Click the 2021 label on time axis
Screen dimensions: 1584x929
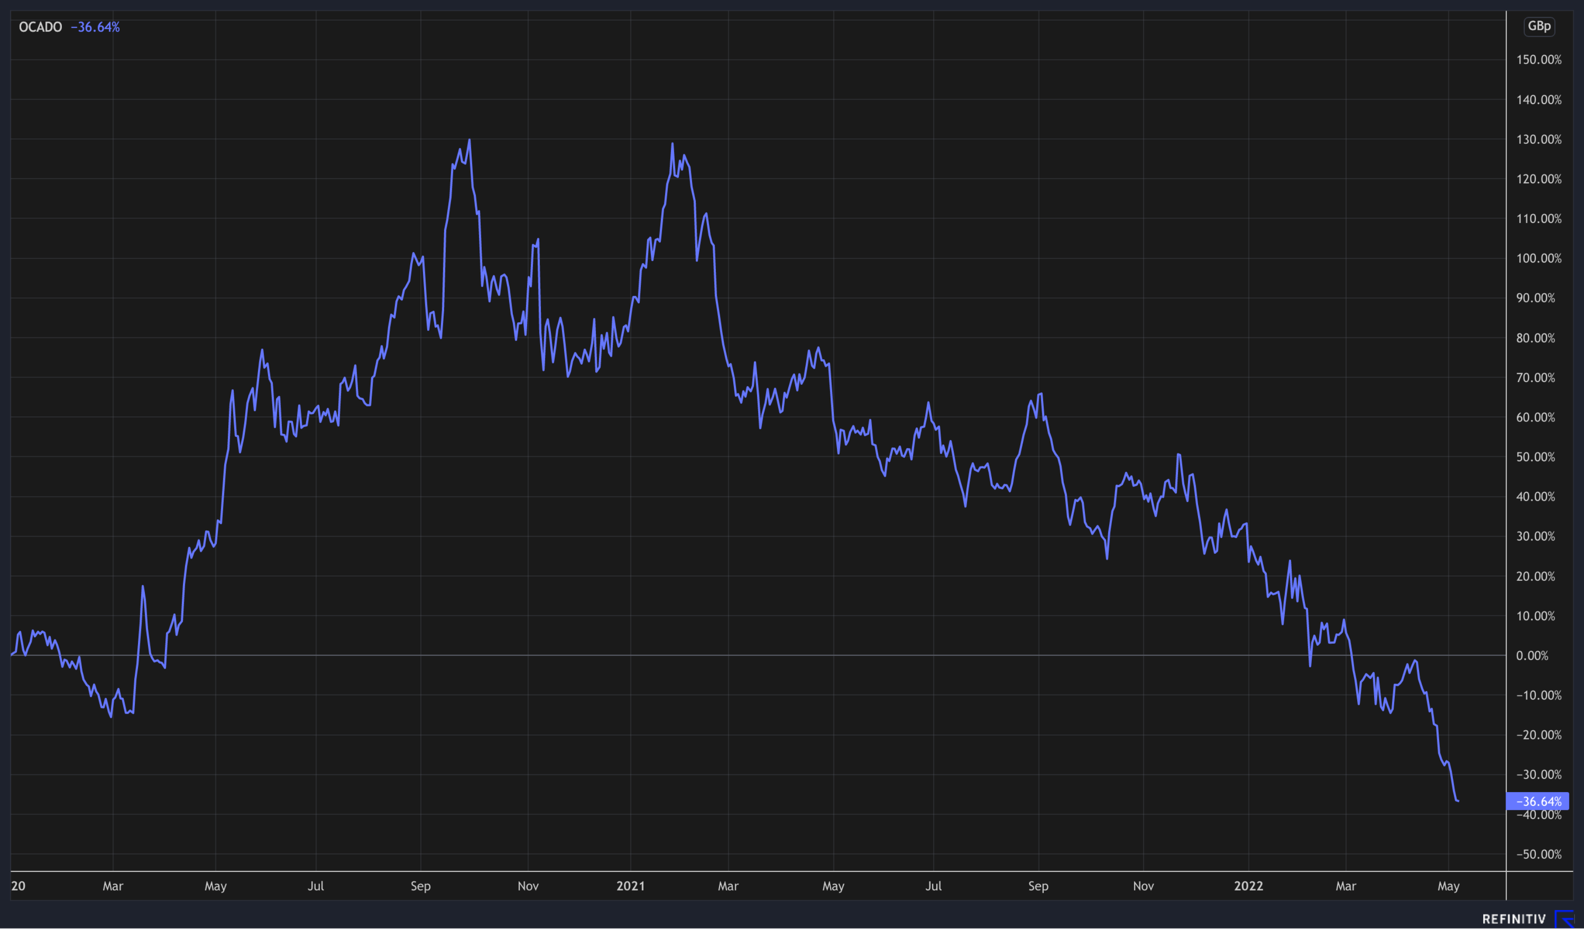pyautogui.click(x=631, y=885)
